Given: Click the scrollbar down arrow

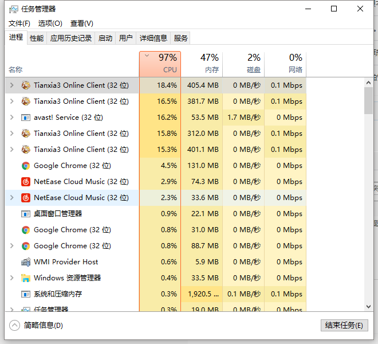Looking at the screenshot, I should pos(368,307).
